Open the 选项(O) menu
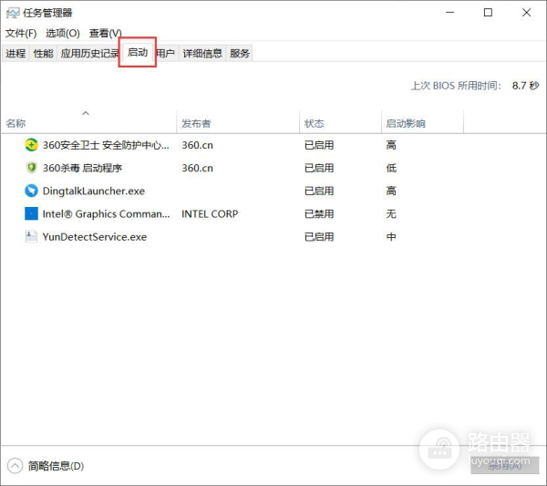547x486 pixels. coord(63,33)
